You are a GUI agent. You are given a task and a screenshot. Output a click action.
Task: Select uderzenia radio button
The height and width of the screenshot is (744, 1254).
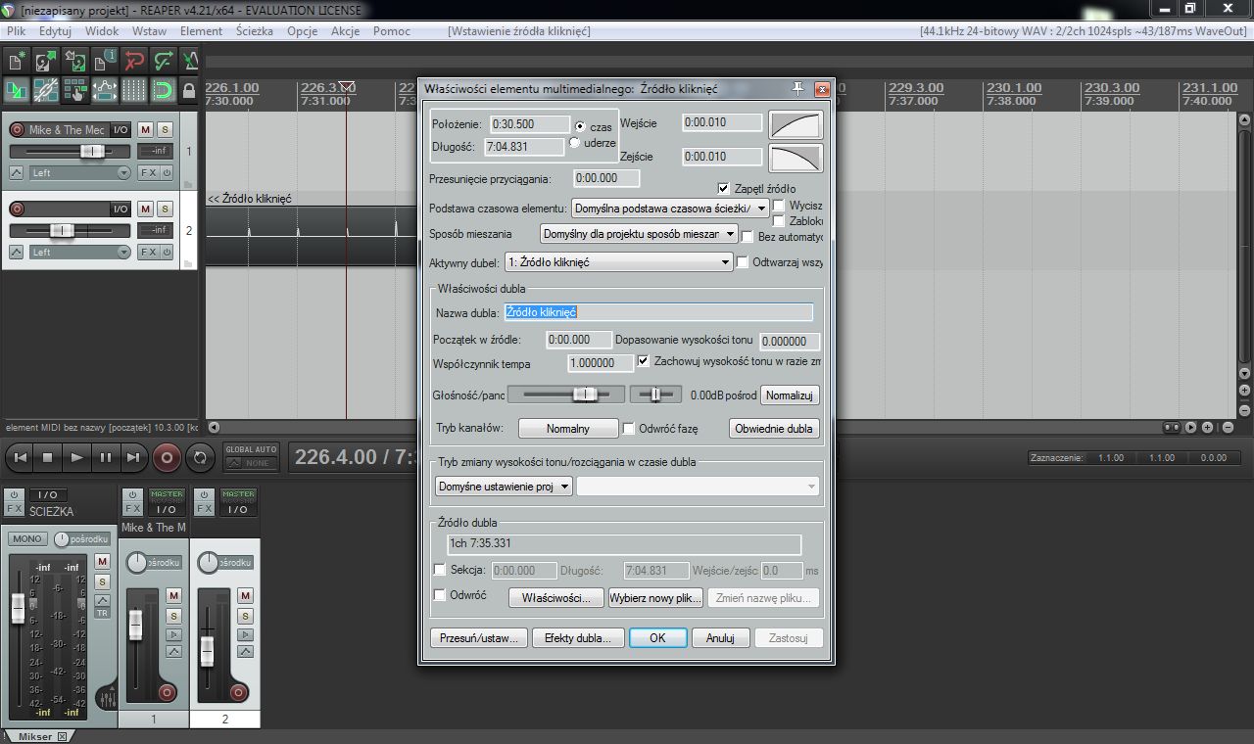pyautogui.click(x=576, y=143)
